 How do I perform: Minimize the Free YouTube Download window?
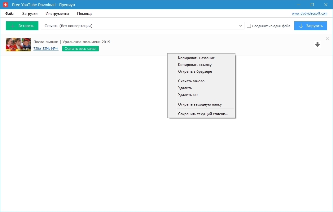pos(299,5)
